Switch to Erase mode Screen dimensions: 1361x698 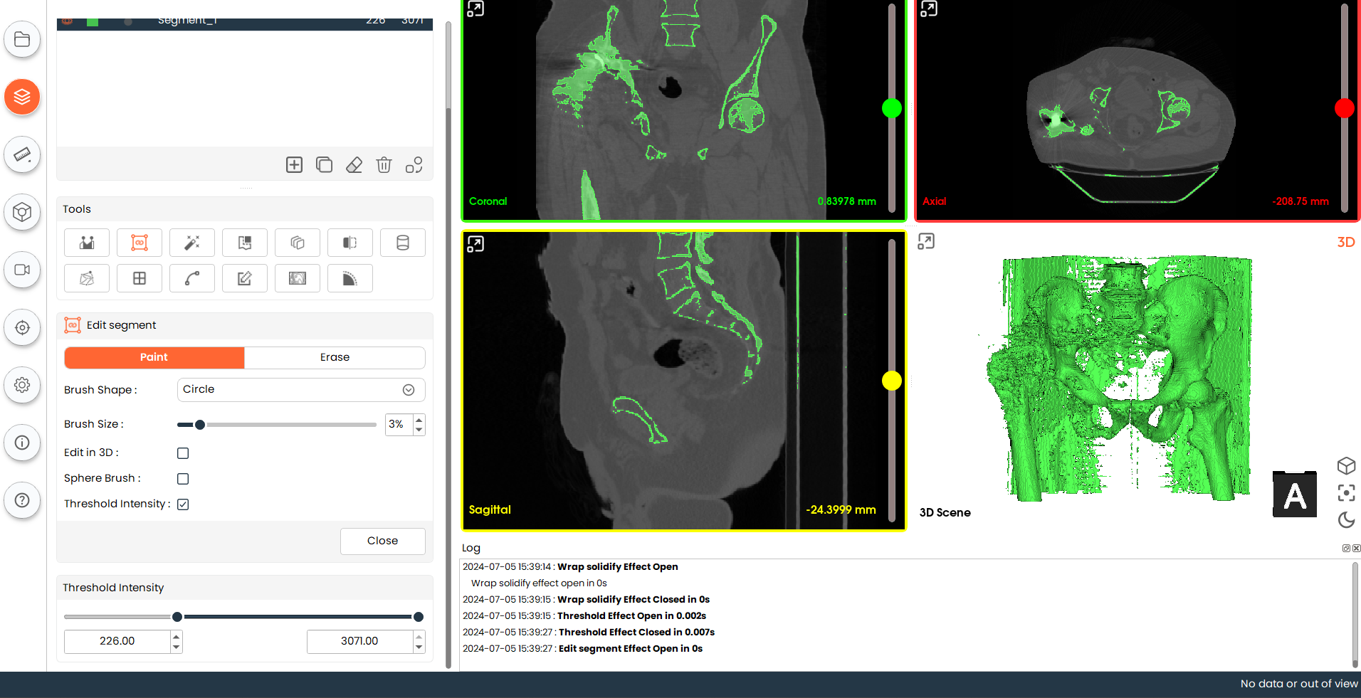click(335, 357)
